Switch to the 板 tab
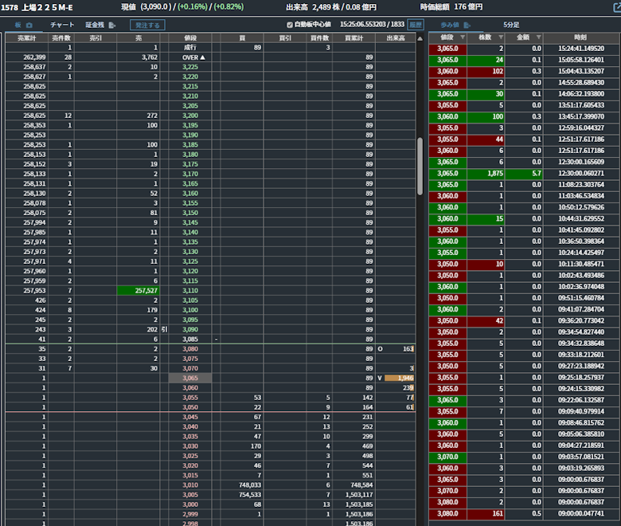 pyautogui.click(x=18, y=25)
